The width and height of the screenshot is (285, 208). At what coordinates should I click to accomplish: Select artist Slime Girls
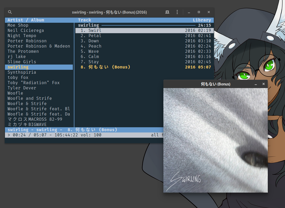click(x=22, y=62)
